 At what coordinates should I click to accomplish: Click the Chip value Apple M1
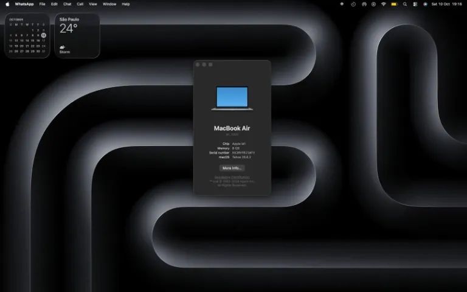[239, 144]
